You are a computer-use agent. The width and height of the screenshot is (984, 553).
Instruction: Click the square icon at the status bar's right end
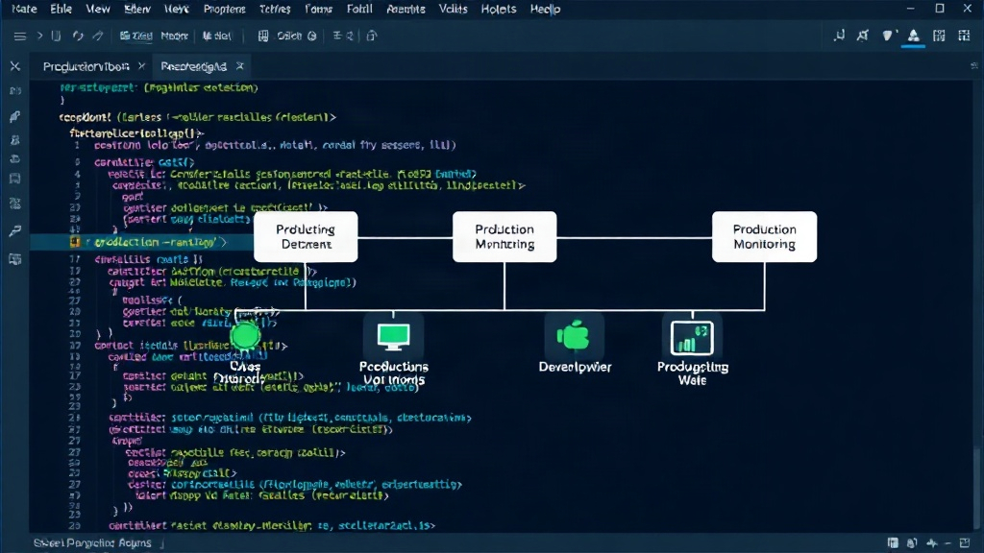(x=965, y=543)
